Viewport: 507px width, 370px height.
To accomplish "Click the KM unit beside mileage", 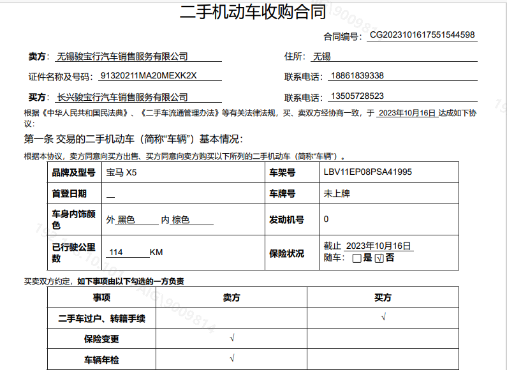I will pyautogui.click(x=156, y=252).
